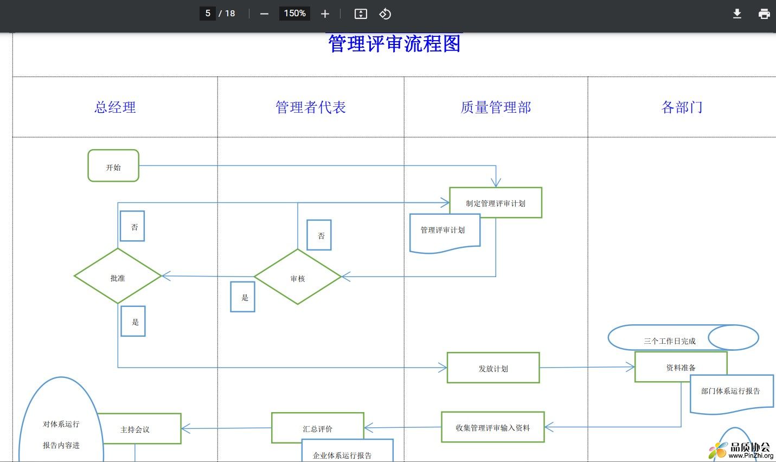This screenshot has width=776, height=462.
Task: Click the 管理评审计划 document shape
Action: 445,233
